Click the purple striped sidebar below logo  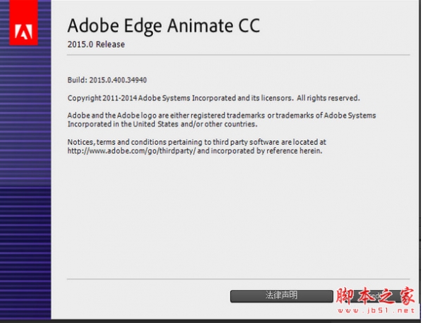click(25, 176)
